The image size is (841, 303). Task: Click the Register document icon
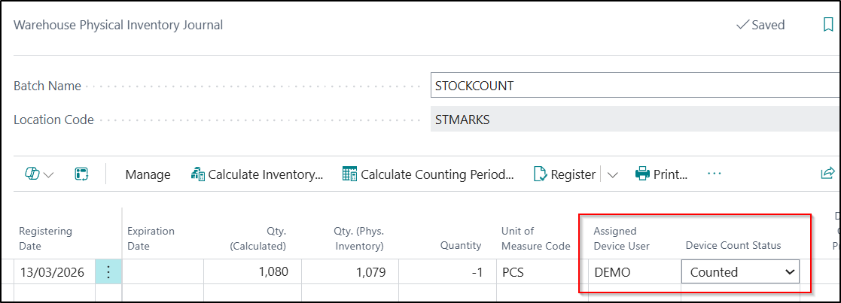coord(541,174)
